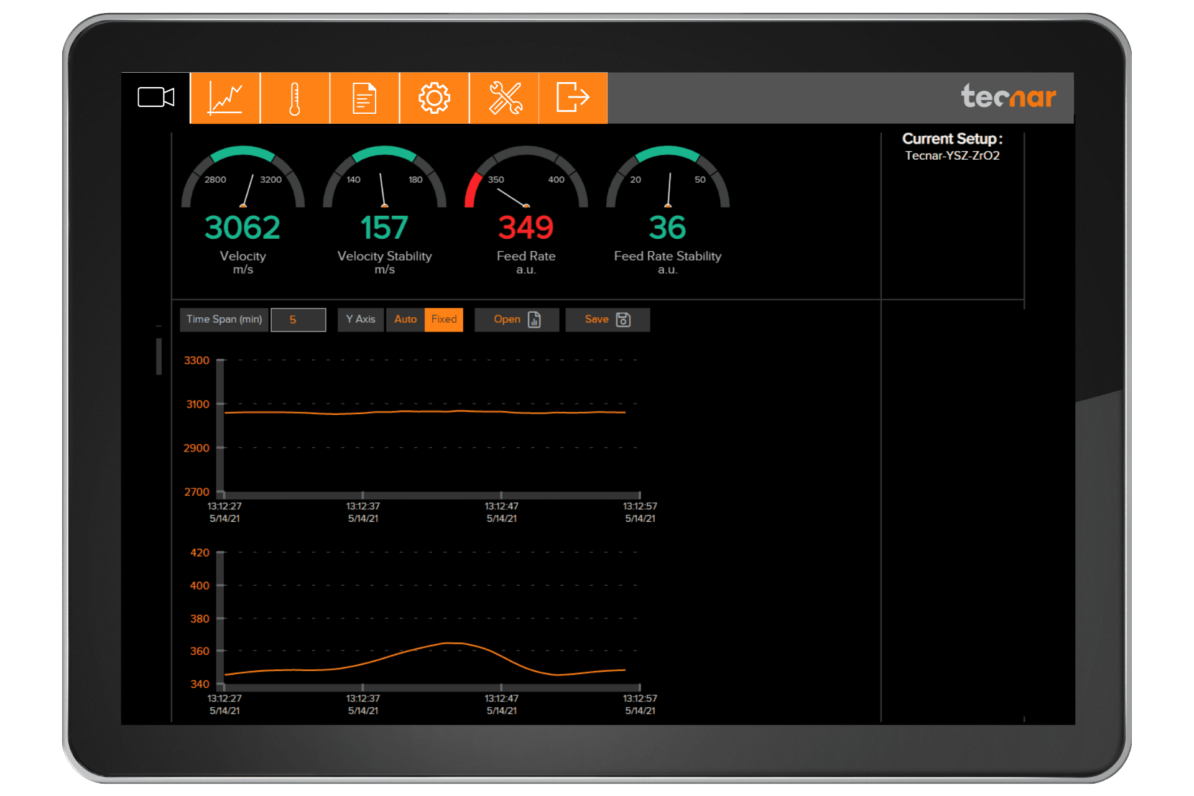Click the Tecnar-YSZ-ZrO2 current setup name
Screen dimensions: 1194x796
tap(952, 156)
